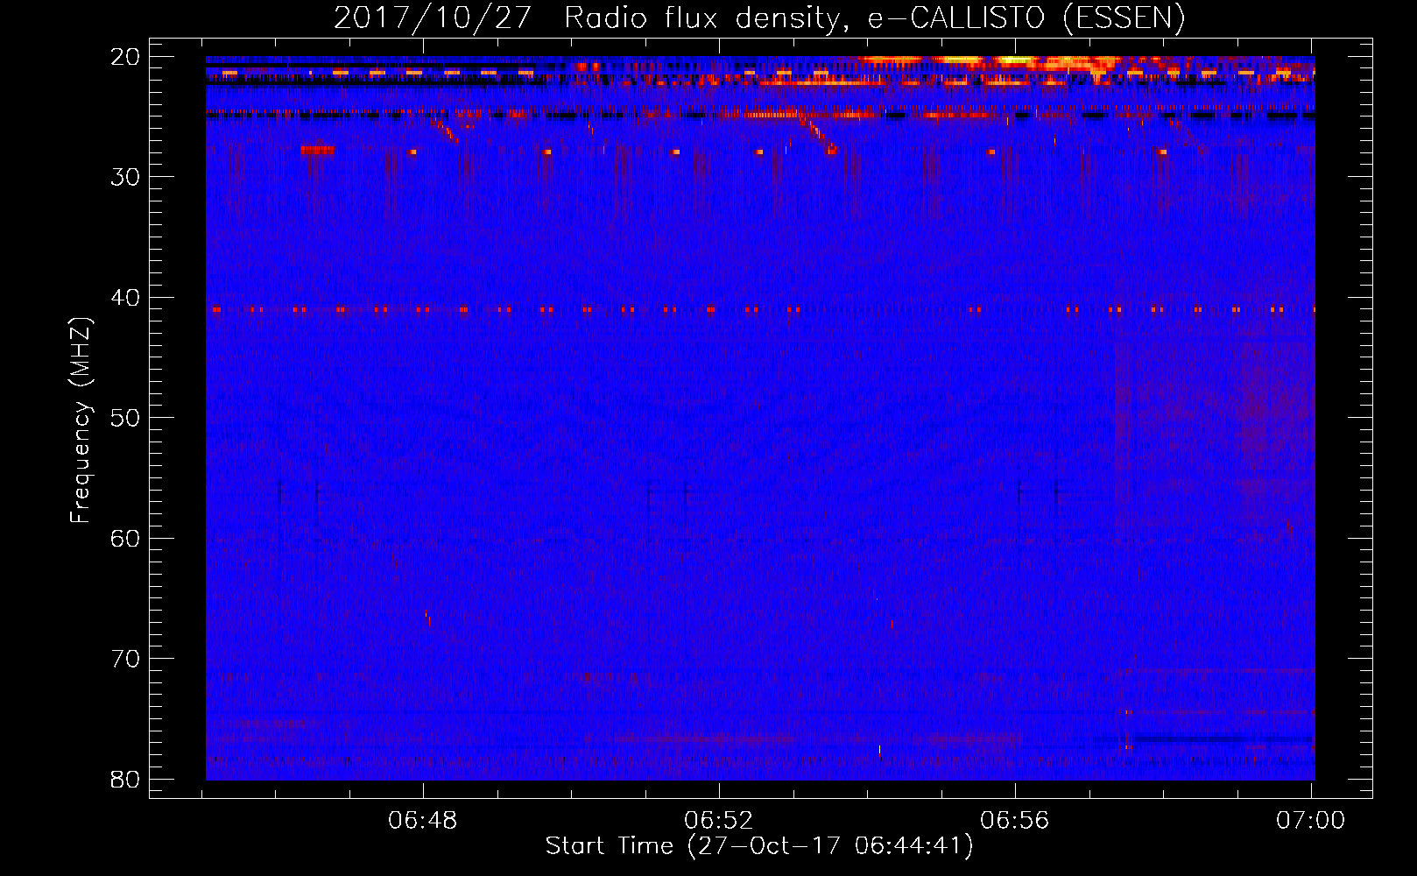Click frequency tick label 20
The width and height of the screenshot is (1417, 876).
126,57
